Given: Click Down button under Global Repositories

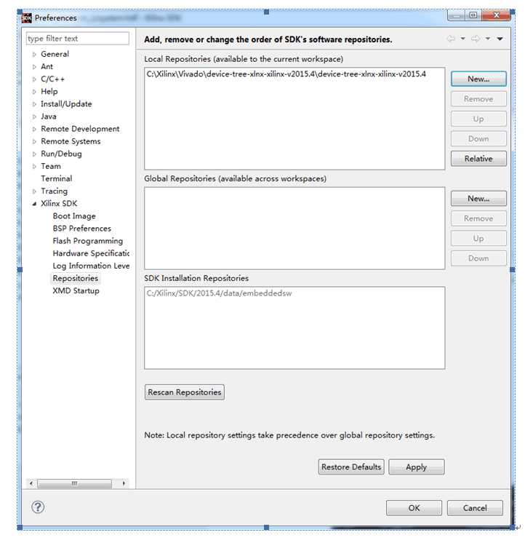Looking at the screenshot, I should pos(478,258).
